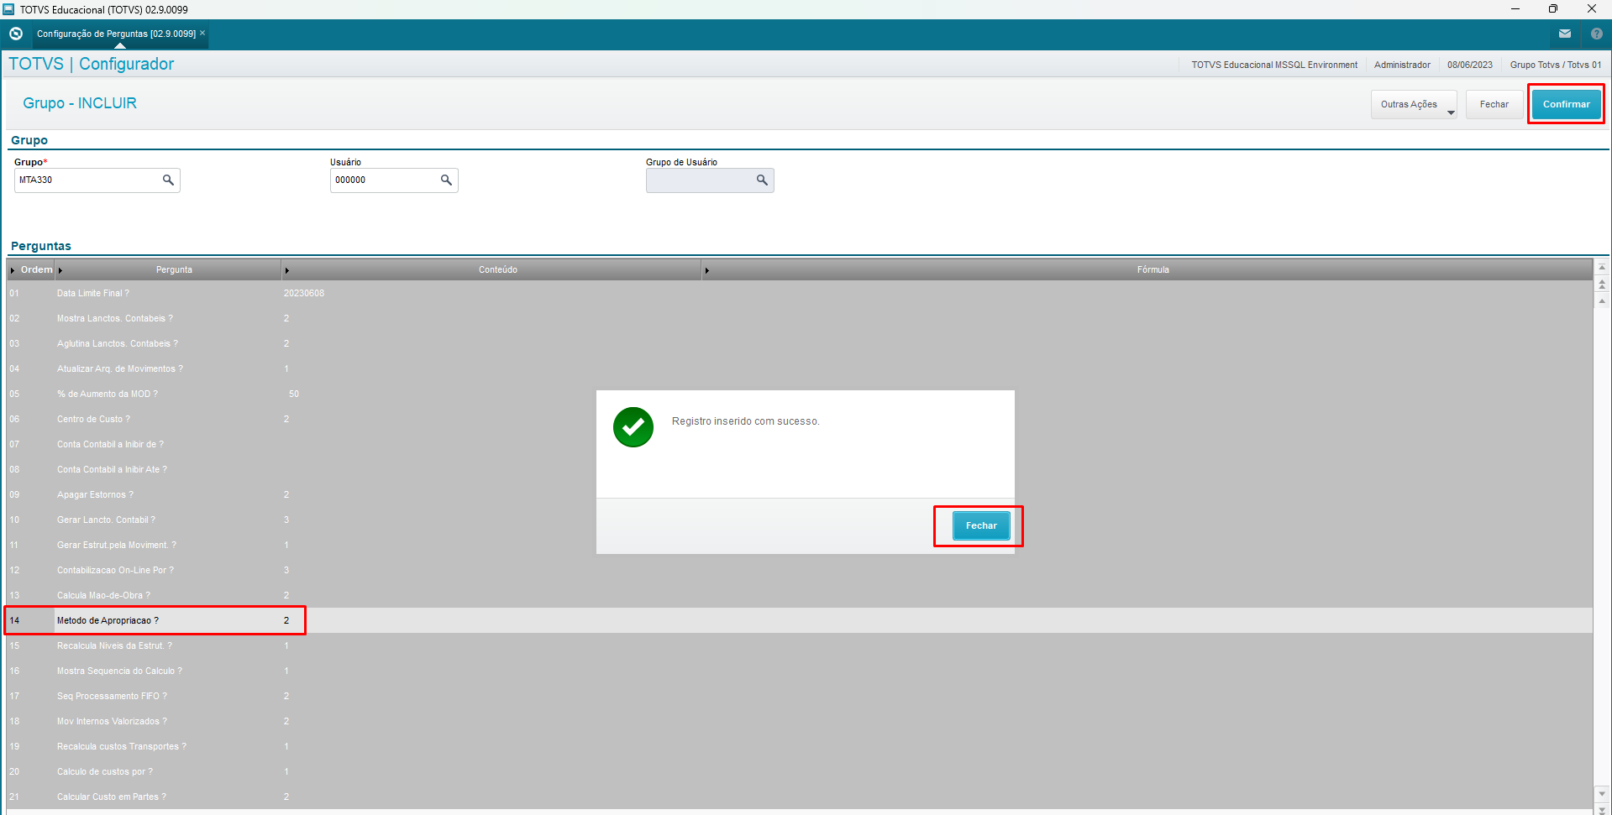Click the Grupo field search magnifier
The image size is (1612, 815).
click(168, 180)
